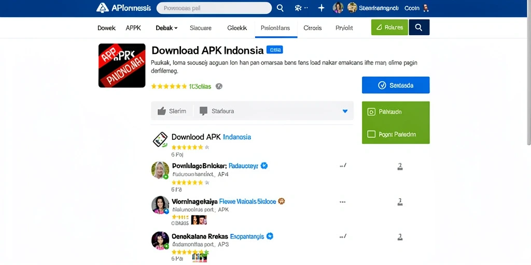Select the Pisionklans tab

pyautogui.click(x=276, y=28)
